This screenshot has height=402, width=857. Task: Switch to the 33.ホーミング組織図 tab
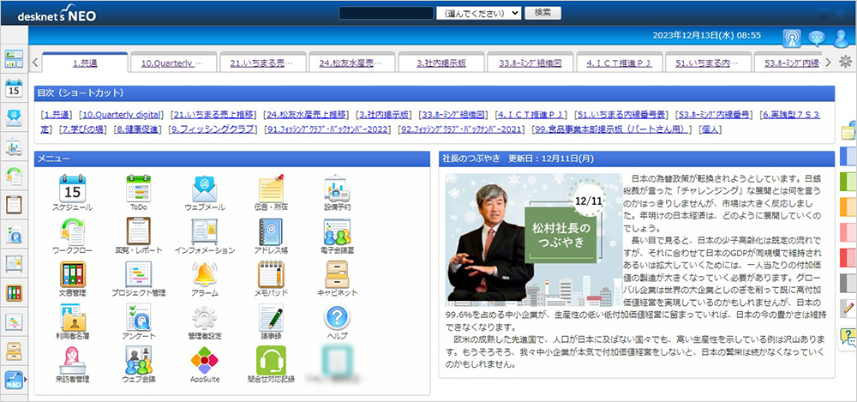coord(530,63)
